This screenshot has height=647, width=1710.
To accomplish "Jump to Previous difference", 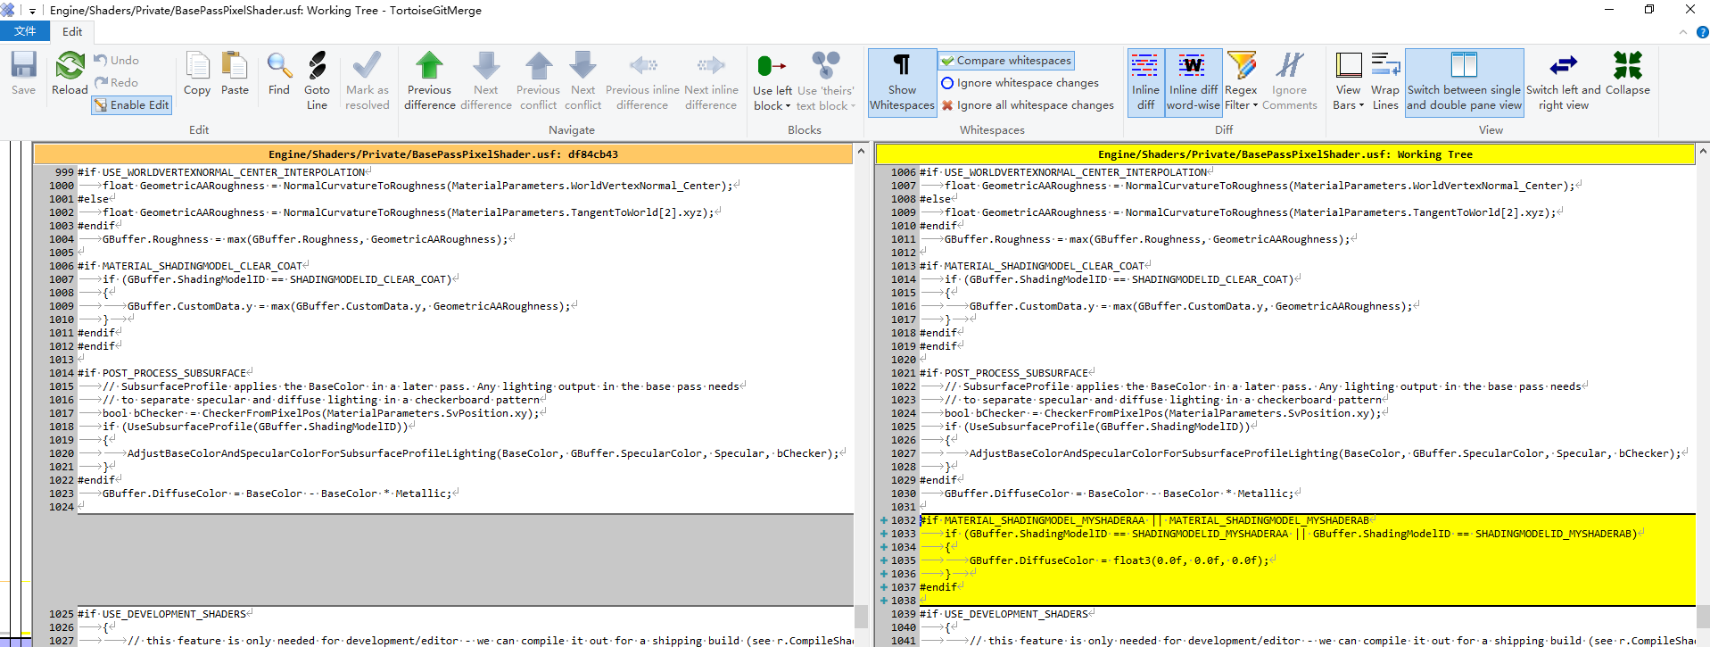I will click(430, 80).
